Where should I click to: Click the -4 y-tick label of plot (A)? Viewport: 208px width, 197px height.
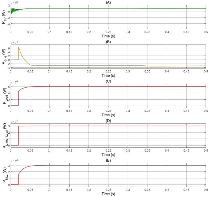pos(9,24)
